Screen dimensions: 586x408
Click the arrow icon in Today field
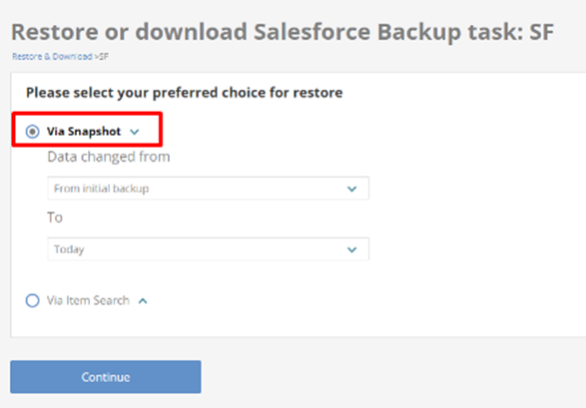[352, 249]
